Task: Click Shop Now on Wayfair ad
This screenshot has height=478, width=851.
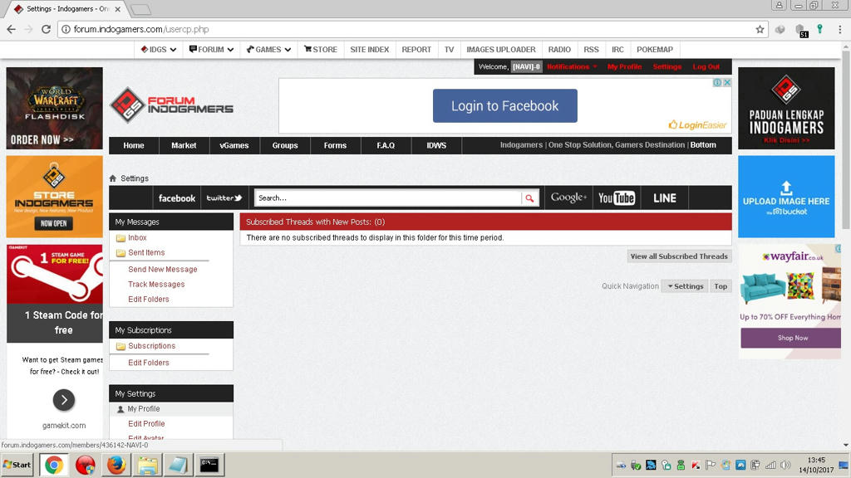Action: coord(791,338)
